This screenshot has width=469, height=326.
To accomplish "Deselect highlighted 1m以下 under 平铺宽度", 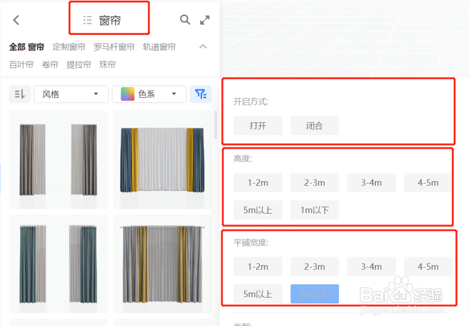I will pyautogui.click(x=315, y=294).
